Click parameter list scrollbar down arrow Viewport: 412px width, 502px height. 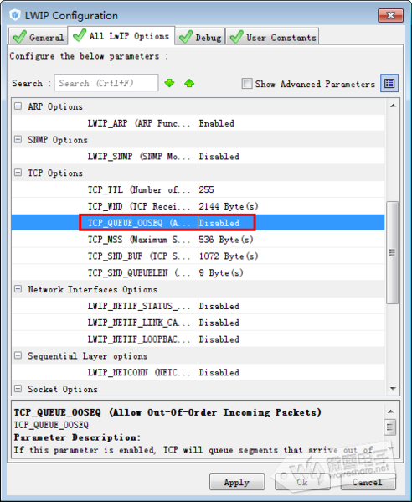tap(393, 389)
